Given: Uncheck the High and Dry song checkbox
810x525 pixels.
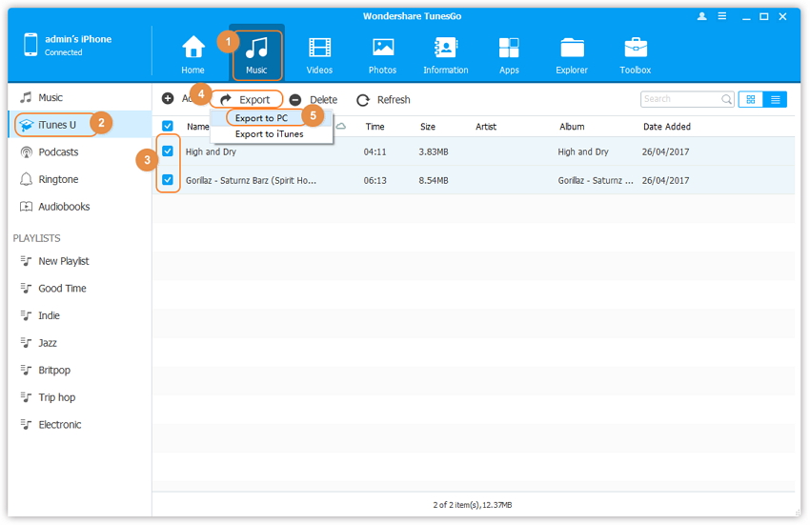Looking at the screenshot, I should coord(168,151).
